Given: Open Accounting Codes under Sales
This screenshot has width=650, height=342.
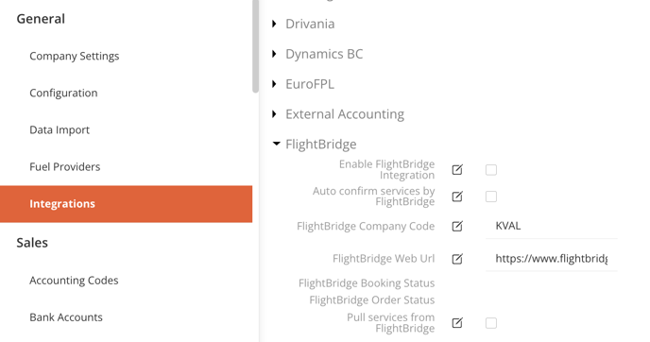Looking at the screenshot, I should (74, 281).
